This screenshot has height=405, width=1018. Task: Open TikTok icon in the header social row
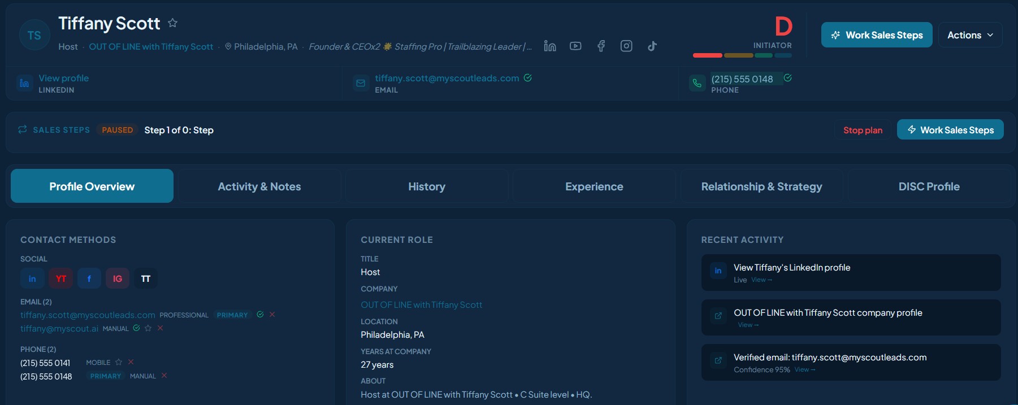pos(652,46)
